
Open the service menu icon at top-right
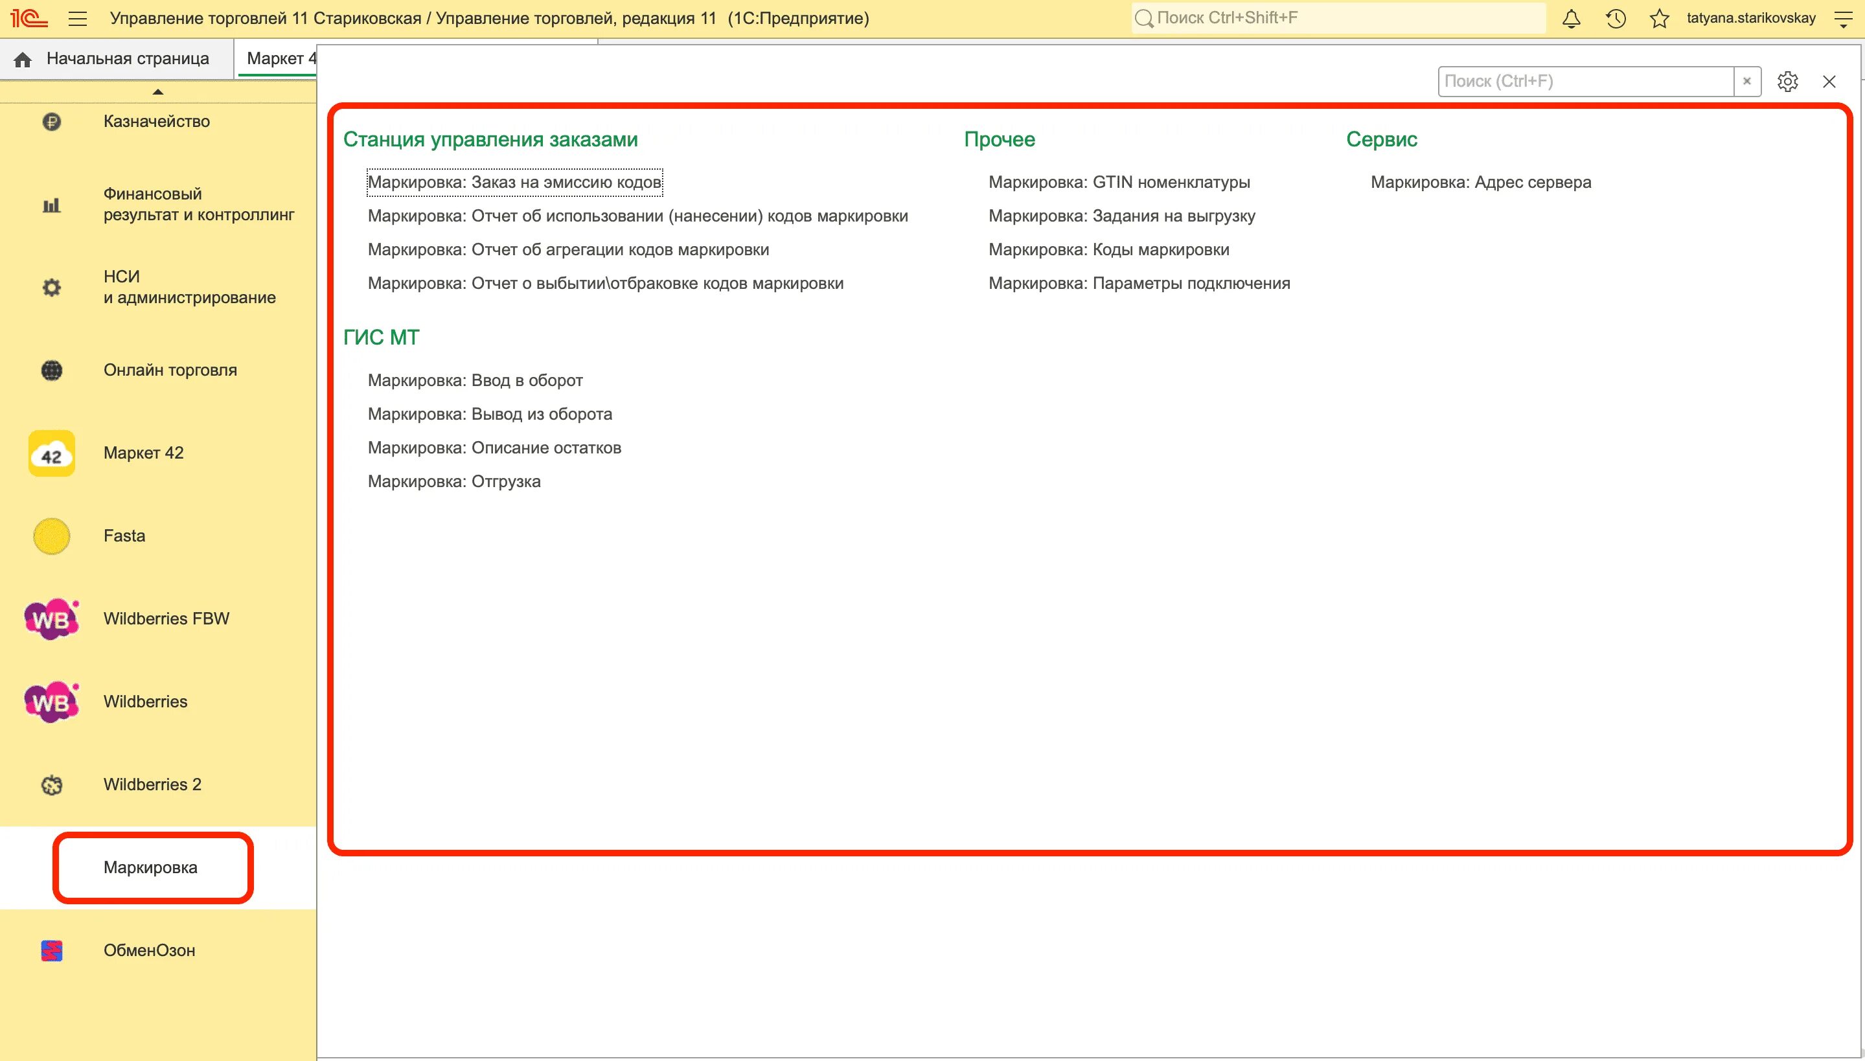pos(1842,18)
